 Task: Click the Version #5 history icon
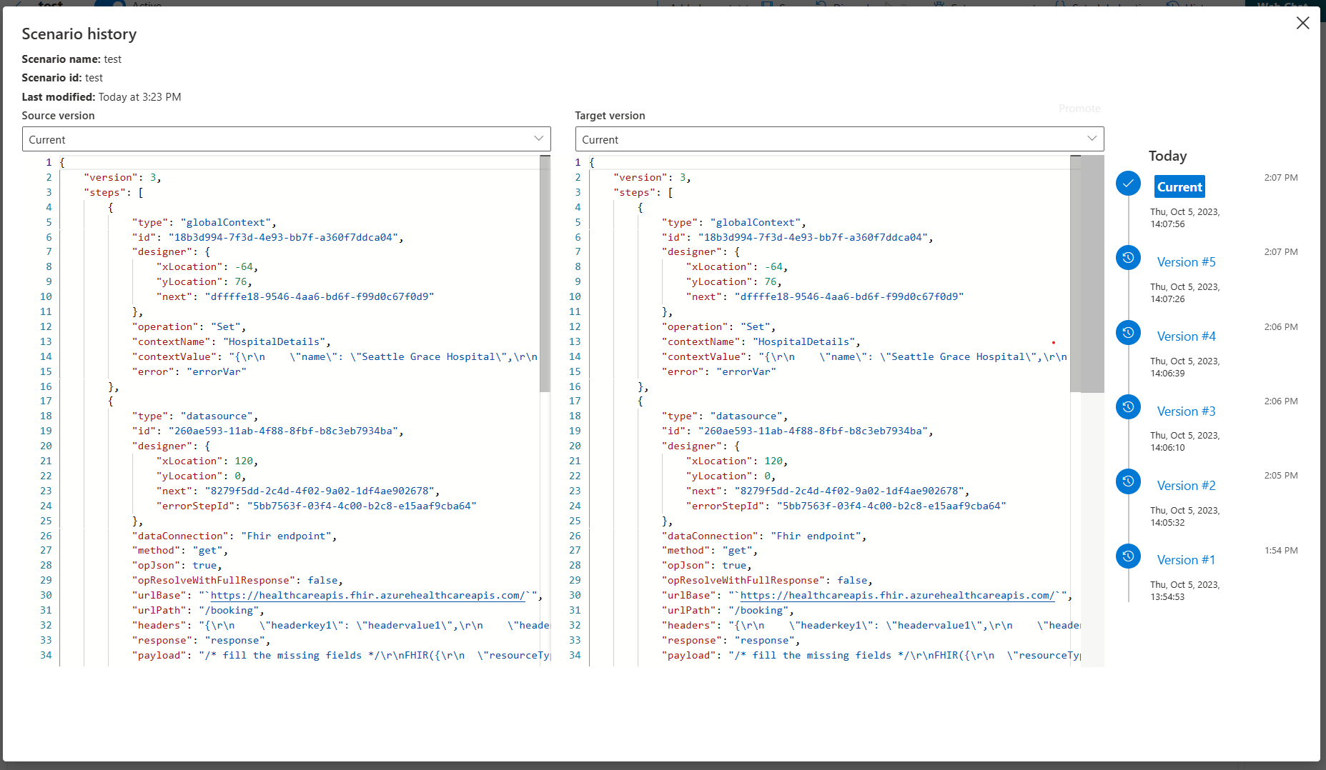tap(1128, 257)
